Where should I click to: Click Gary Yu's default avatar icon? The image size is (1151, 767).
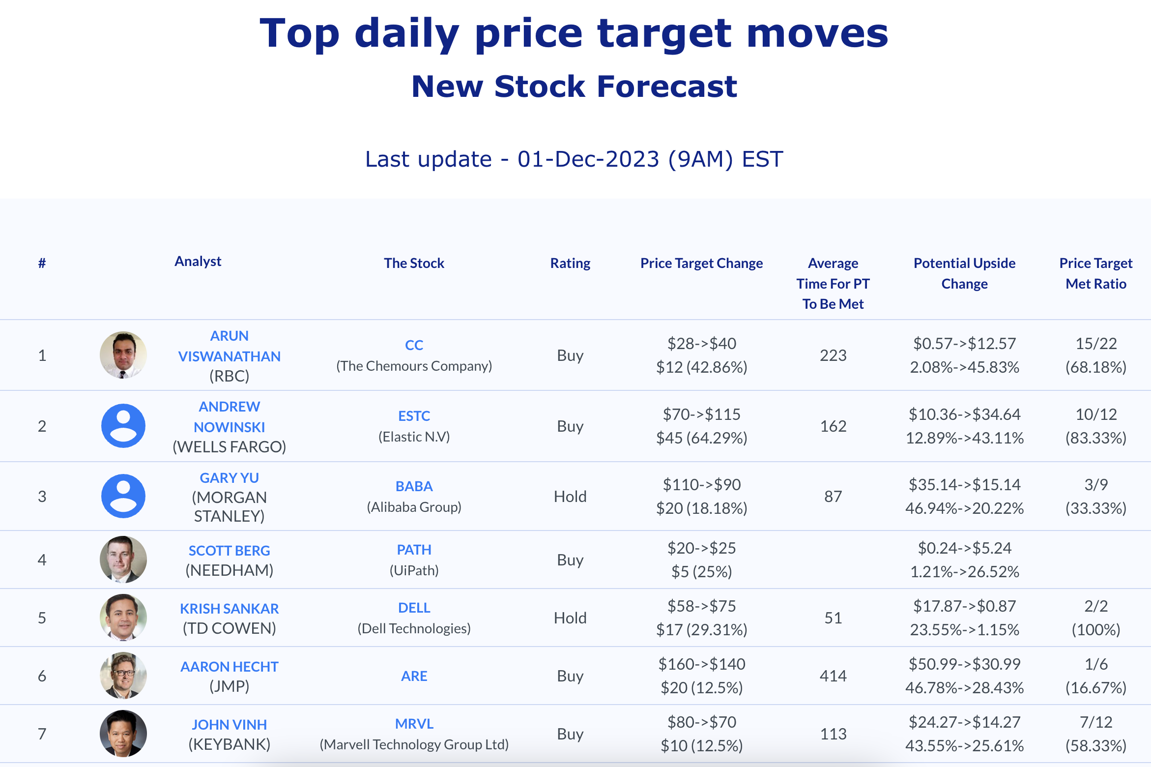click(x=123, y=496)
